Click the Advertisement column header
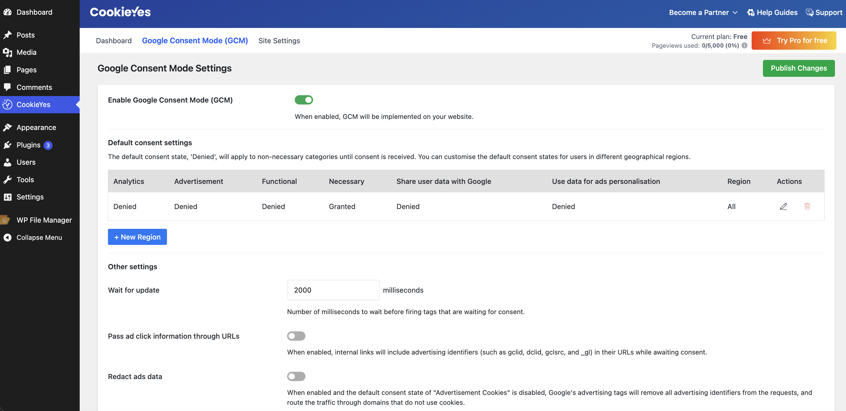 [198, 181]
